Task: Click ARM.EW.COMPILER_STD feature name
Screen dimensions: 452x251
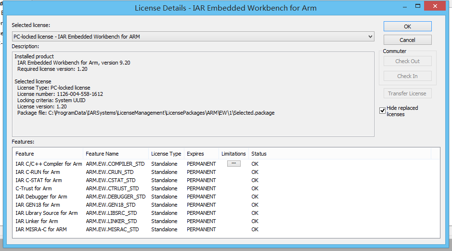Action: (x=116, y=164)
